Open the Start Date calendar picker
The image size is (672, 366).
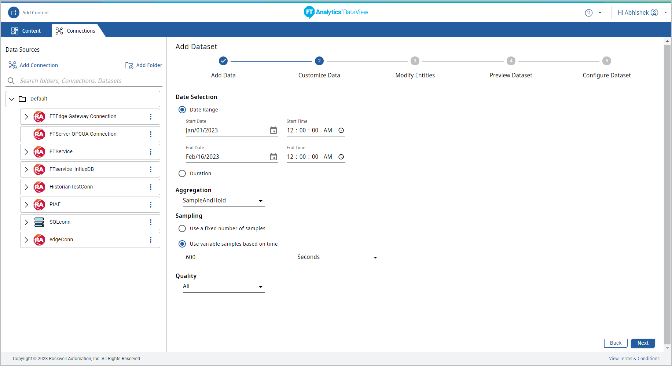pos(273,131)
